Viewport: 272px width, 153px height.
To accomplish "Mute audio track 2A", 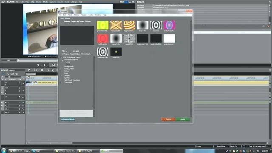I will click(20, 106).
